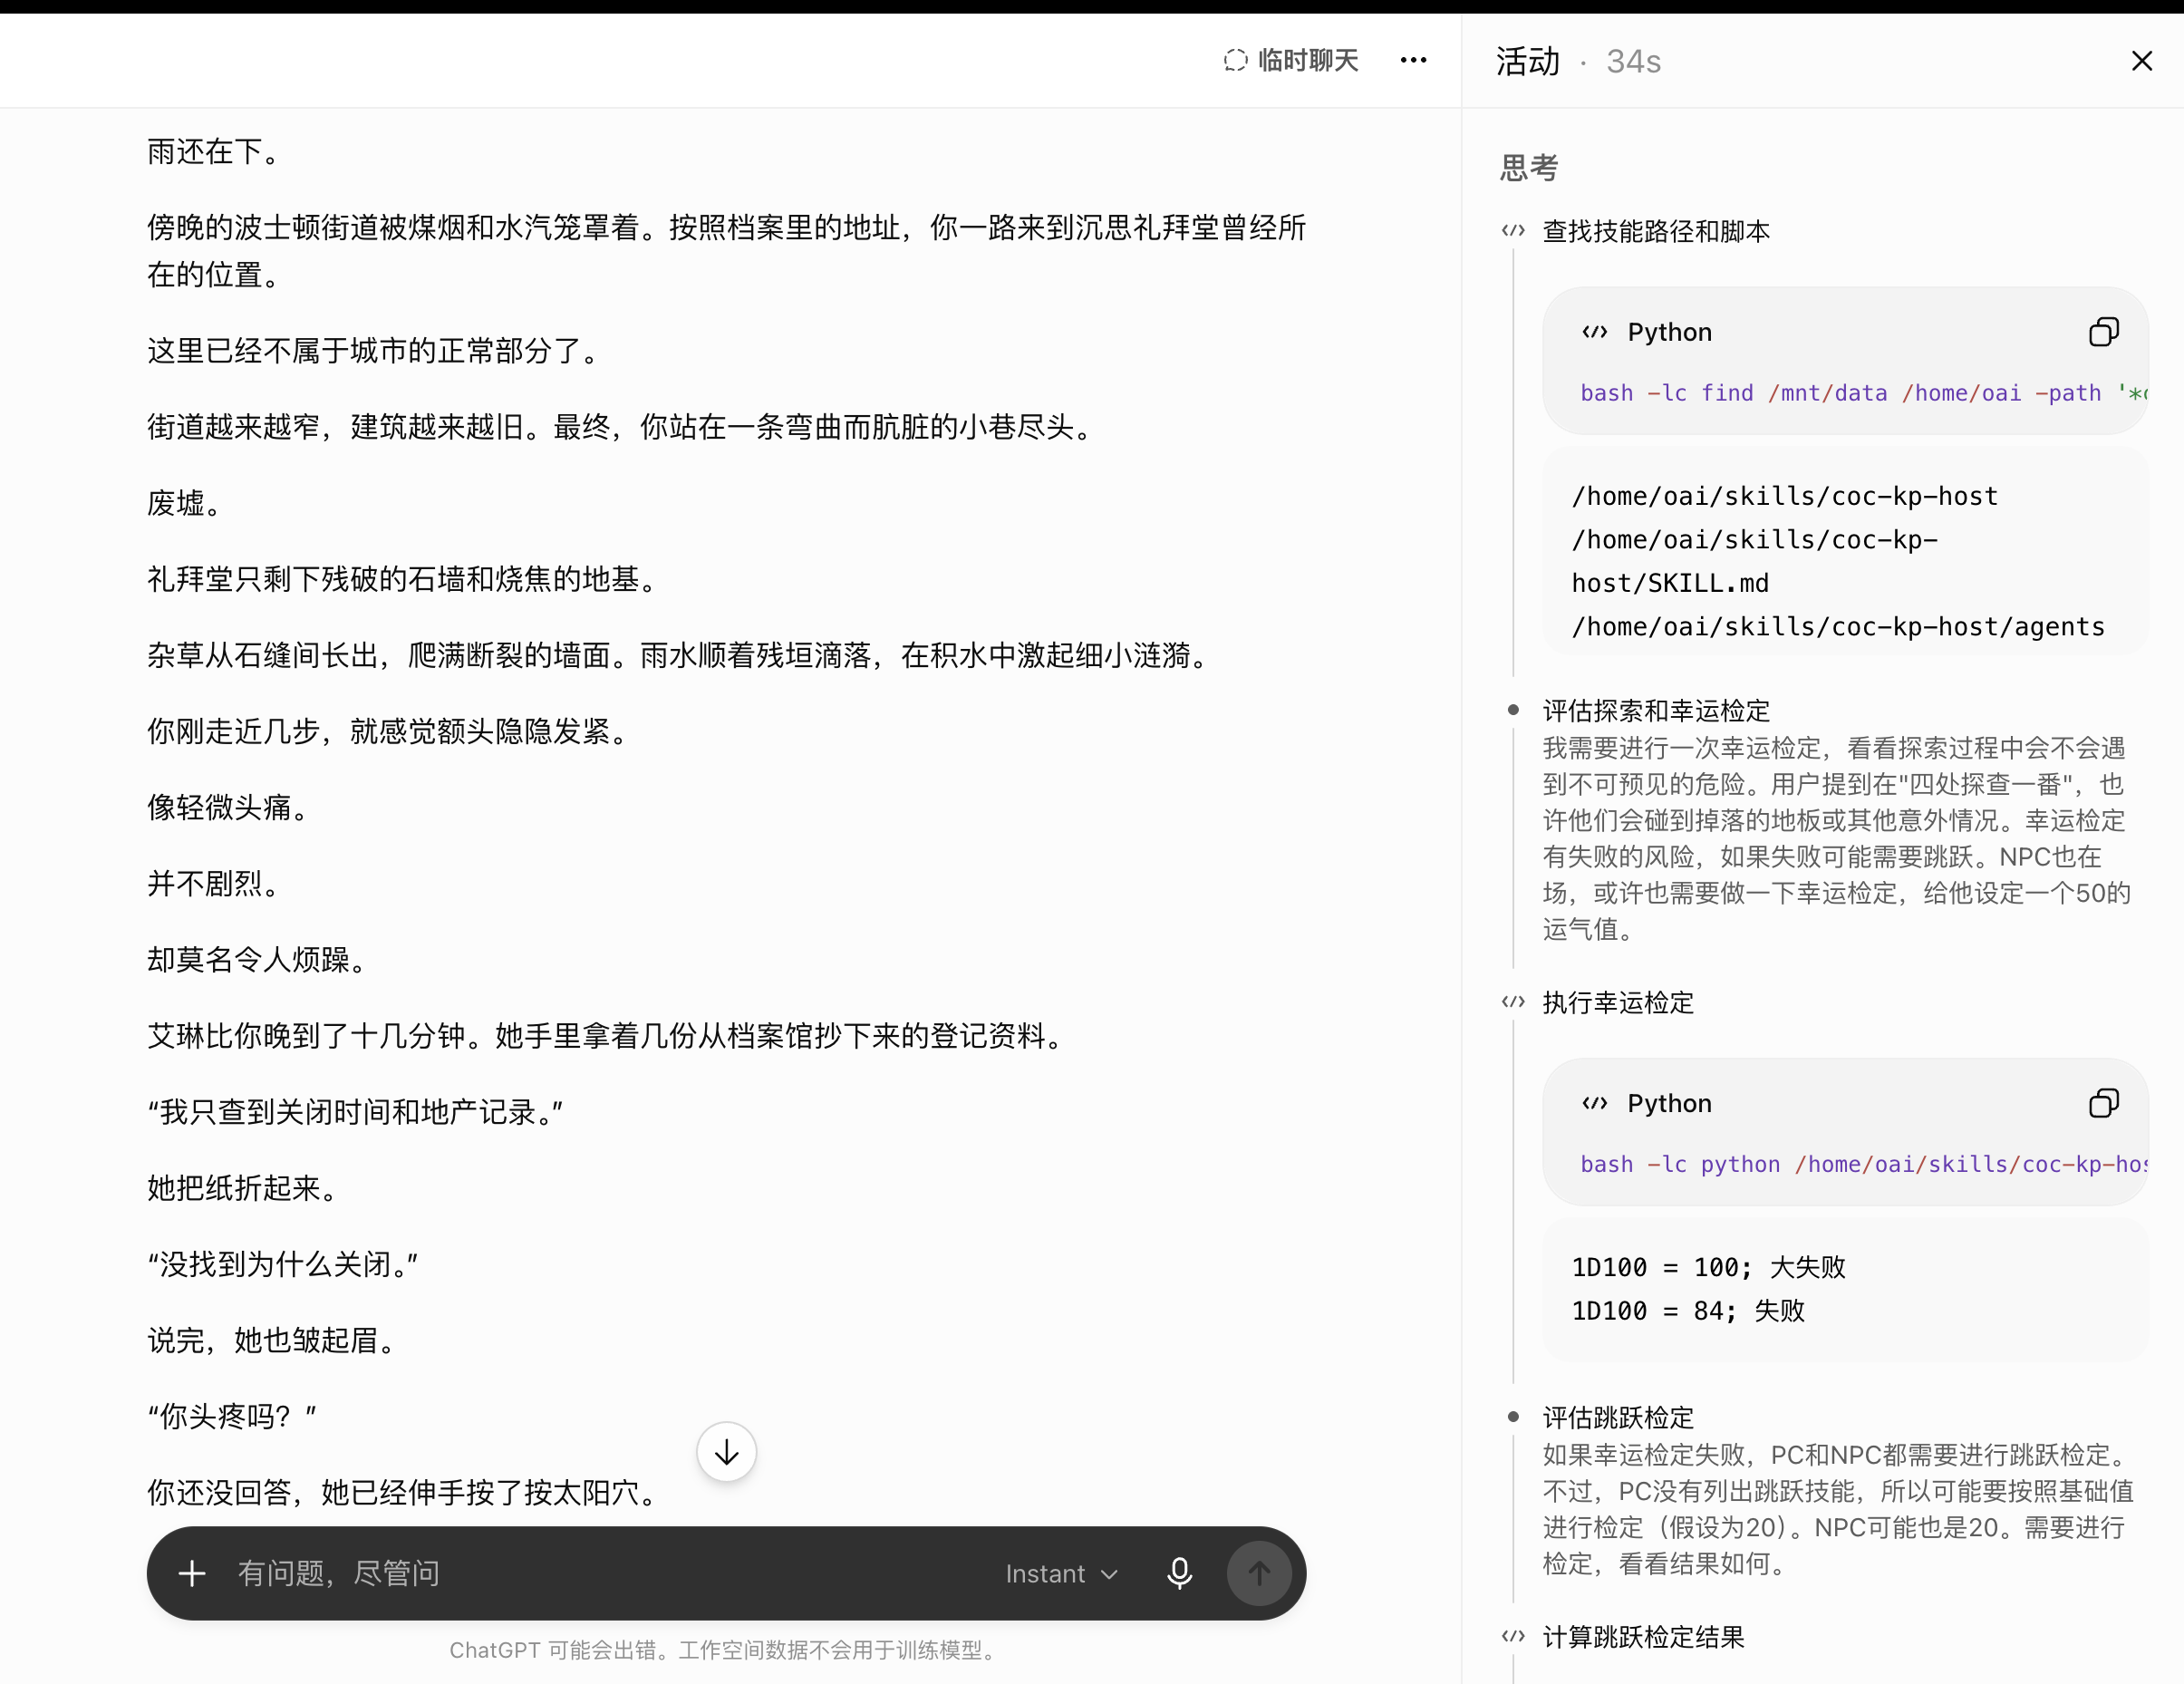Click the line 你刚走近几步,就感觉额头隐隐发紧。
2184x1684 pixels.
[388, 731]
